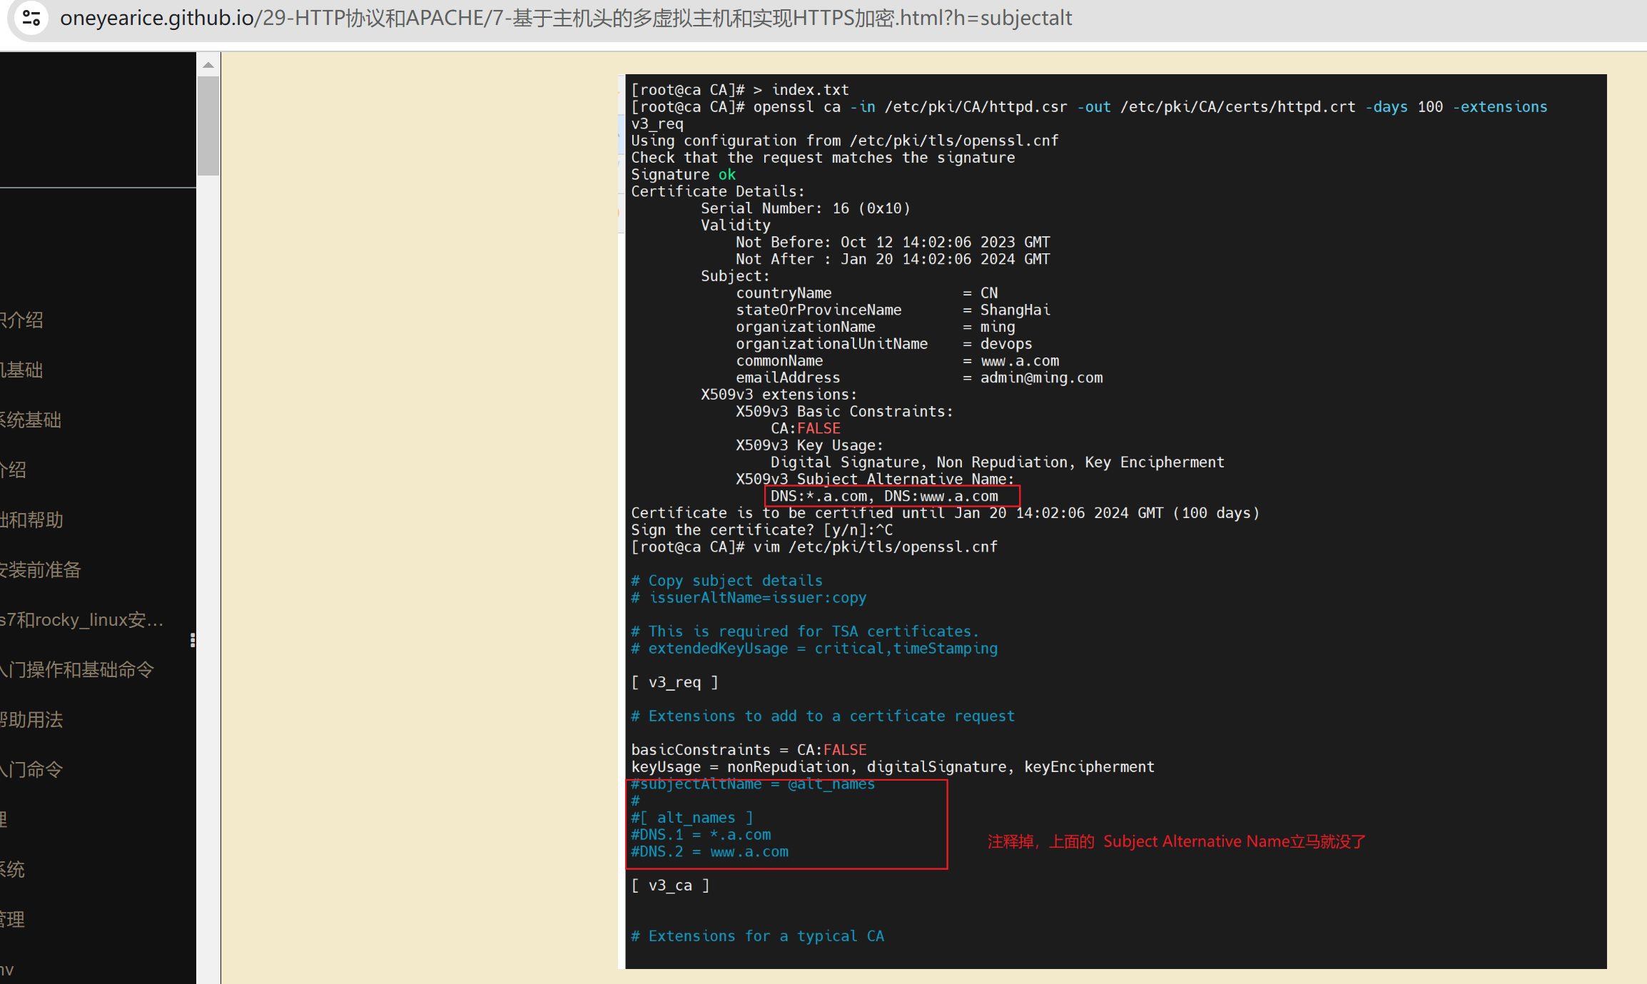Click the sidebar scrollbar thumb
The image size is (1647, 984).
tap(208, 125)
